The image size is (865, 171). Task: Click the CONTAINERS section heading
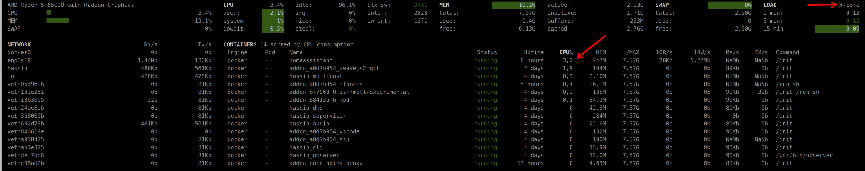coord(240,44)
